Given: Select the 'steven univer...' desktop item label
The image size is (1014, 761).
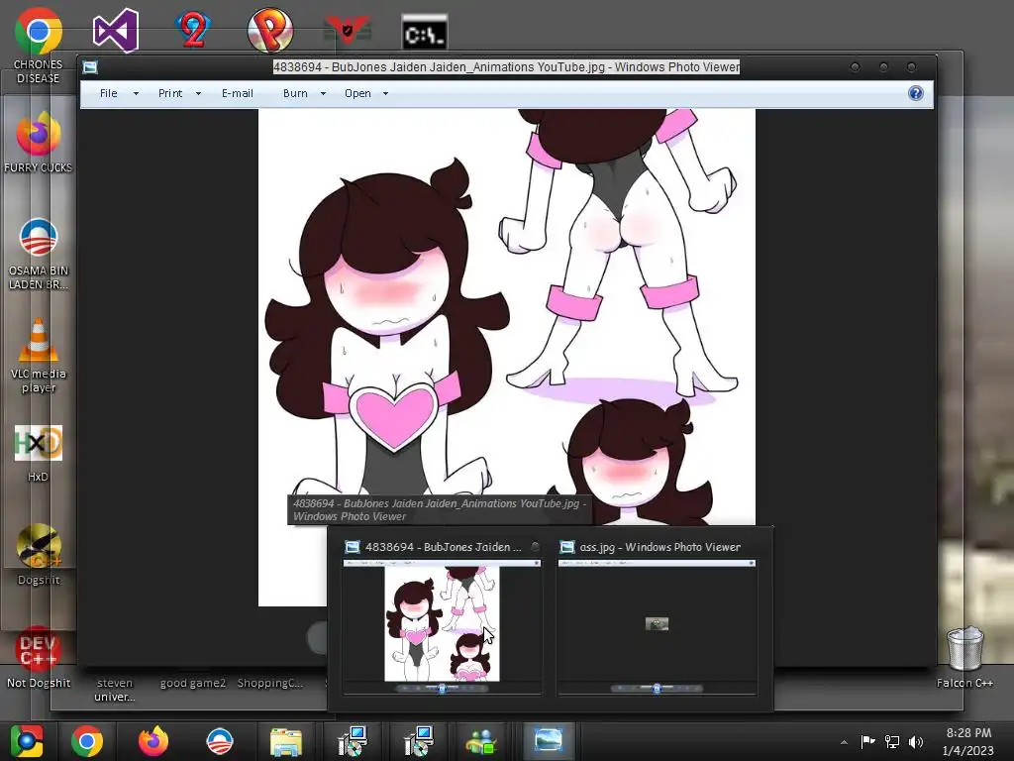Looking at the screenshot, I should click(115, 690).
